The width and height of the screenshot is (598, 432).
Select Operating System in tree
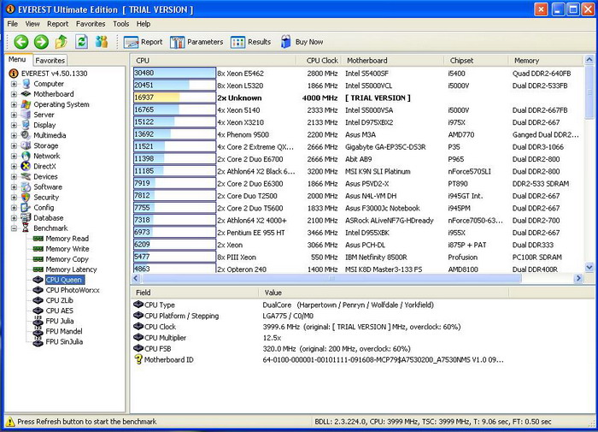(61, 104)
